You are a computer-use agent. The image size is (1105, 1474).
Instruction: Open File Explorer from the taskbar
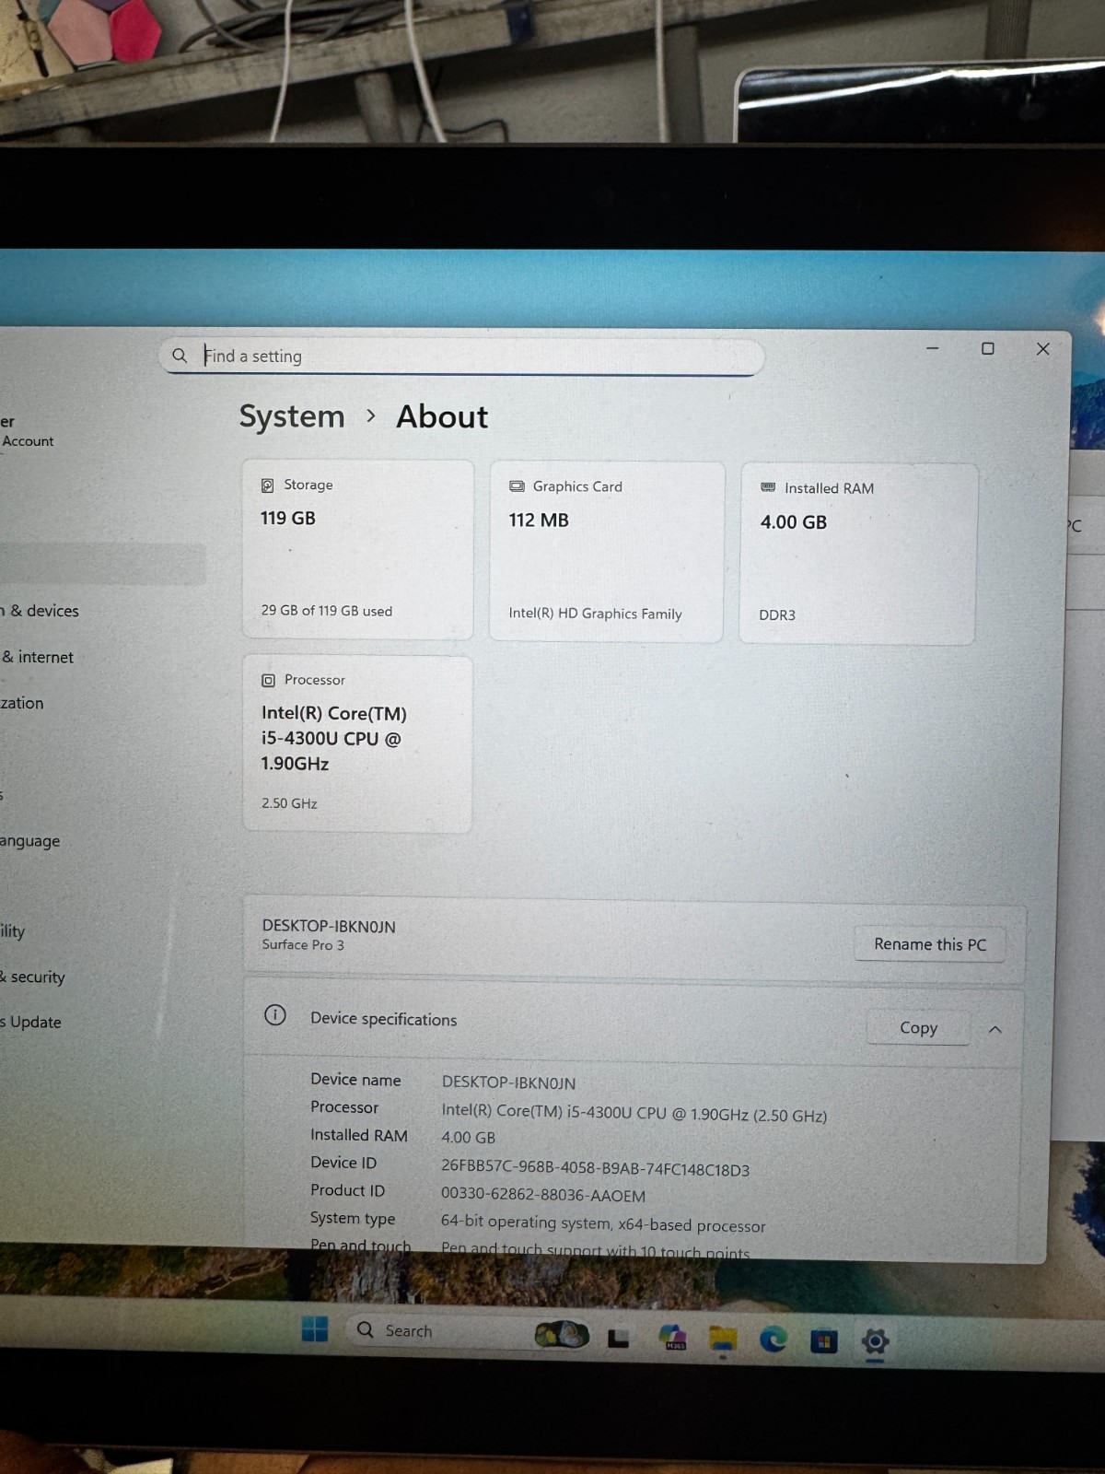click(723, 1339)
